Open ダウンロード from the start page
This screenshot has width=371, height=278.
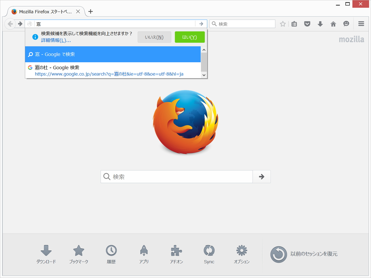[46, 254]
